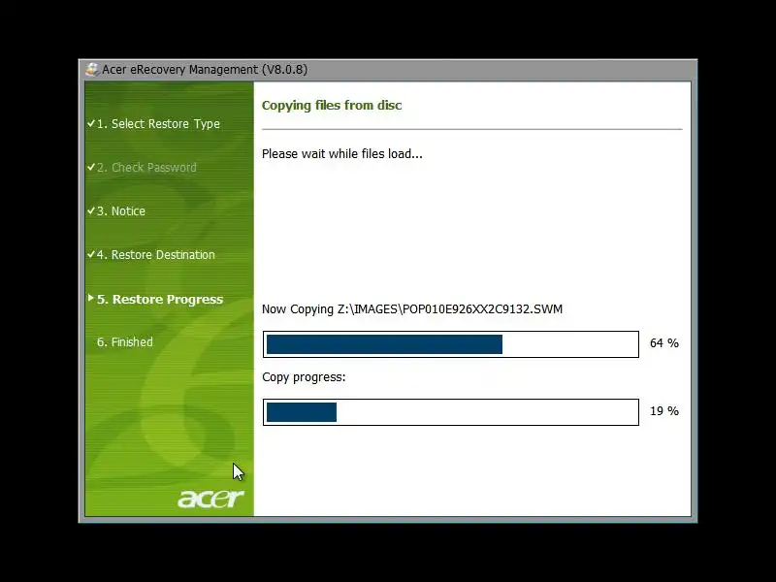Select step 5 Restore Progress

pyautogui.click(x=160, y=300)
